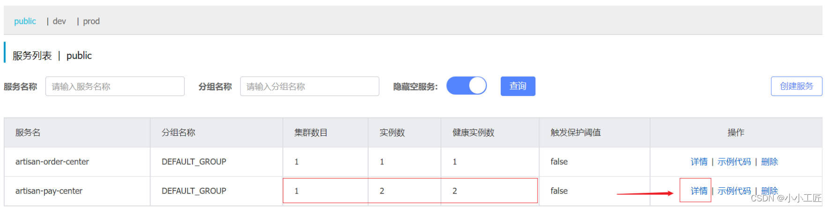829x207 pixels.
Task: Select the artisan-pay-center service name cell
Action: pyautogui.click(x=49, y=191)
